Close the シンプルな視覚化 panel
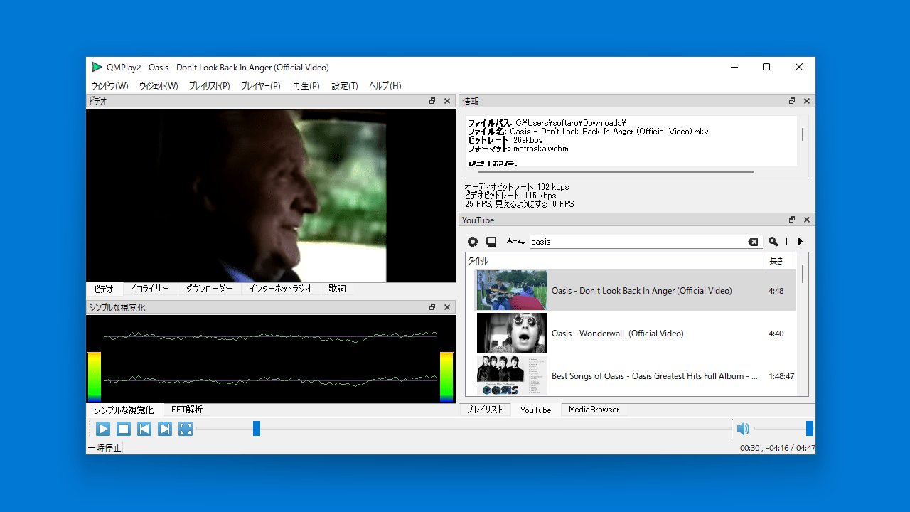Screen dimensions: 910x512 pos(447,307)
